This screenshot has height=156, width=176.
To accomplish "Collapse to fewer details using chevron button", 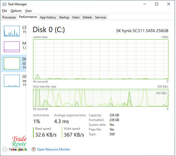I will click(x=5, y=149).
